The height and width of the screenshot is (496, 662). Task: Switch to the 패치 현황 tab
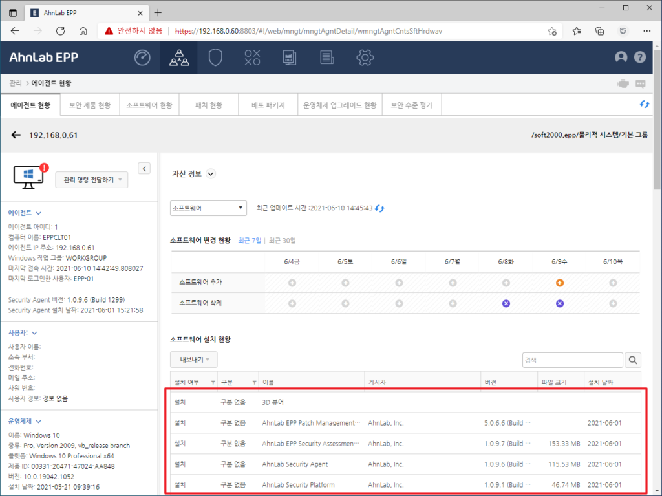coord(208,104)
